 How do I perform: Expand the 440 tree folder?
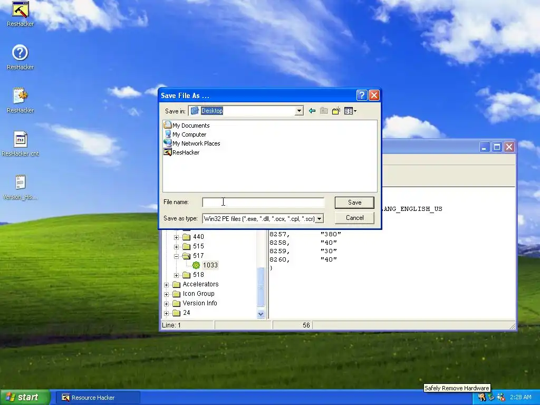pos(176,237)
